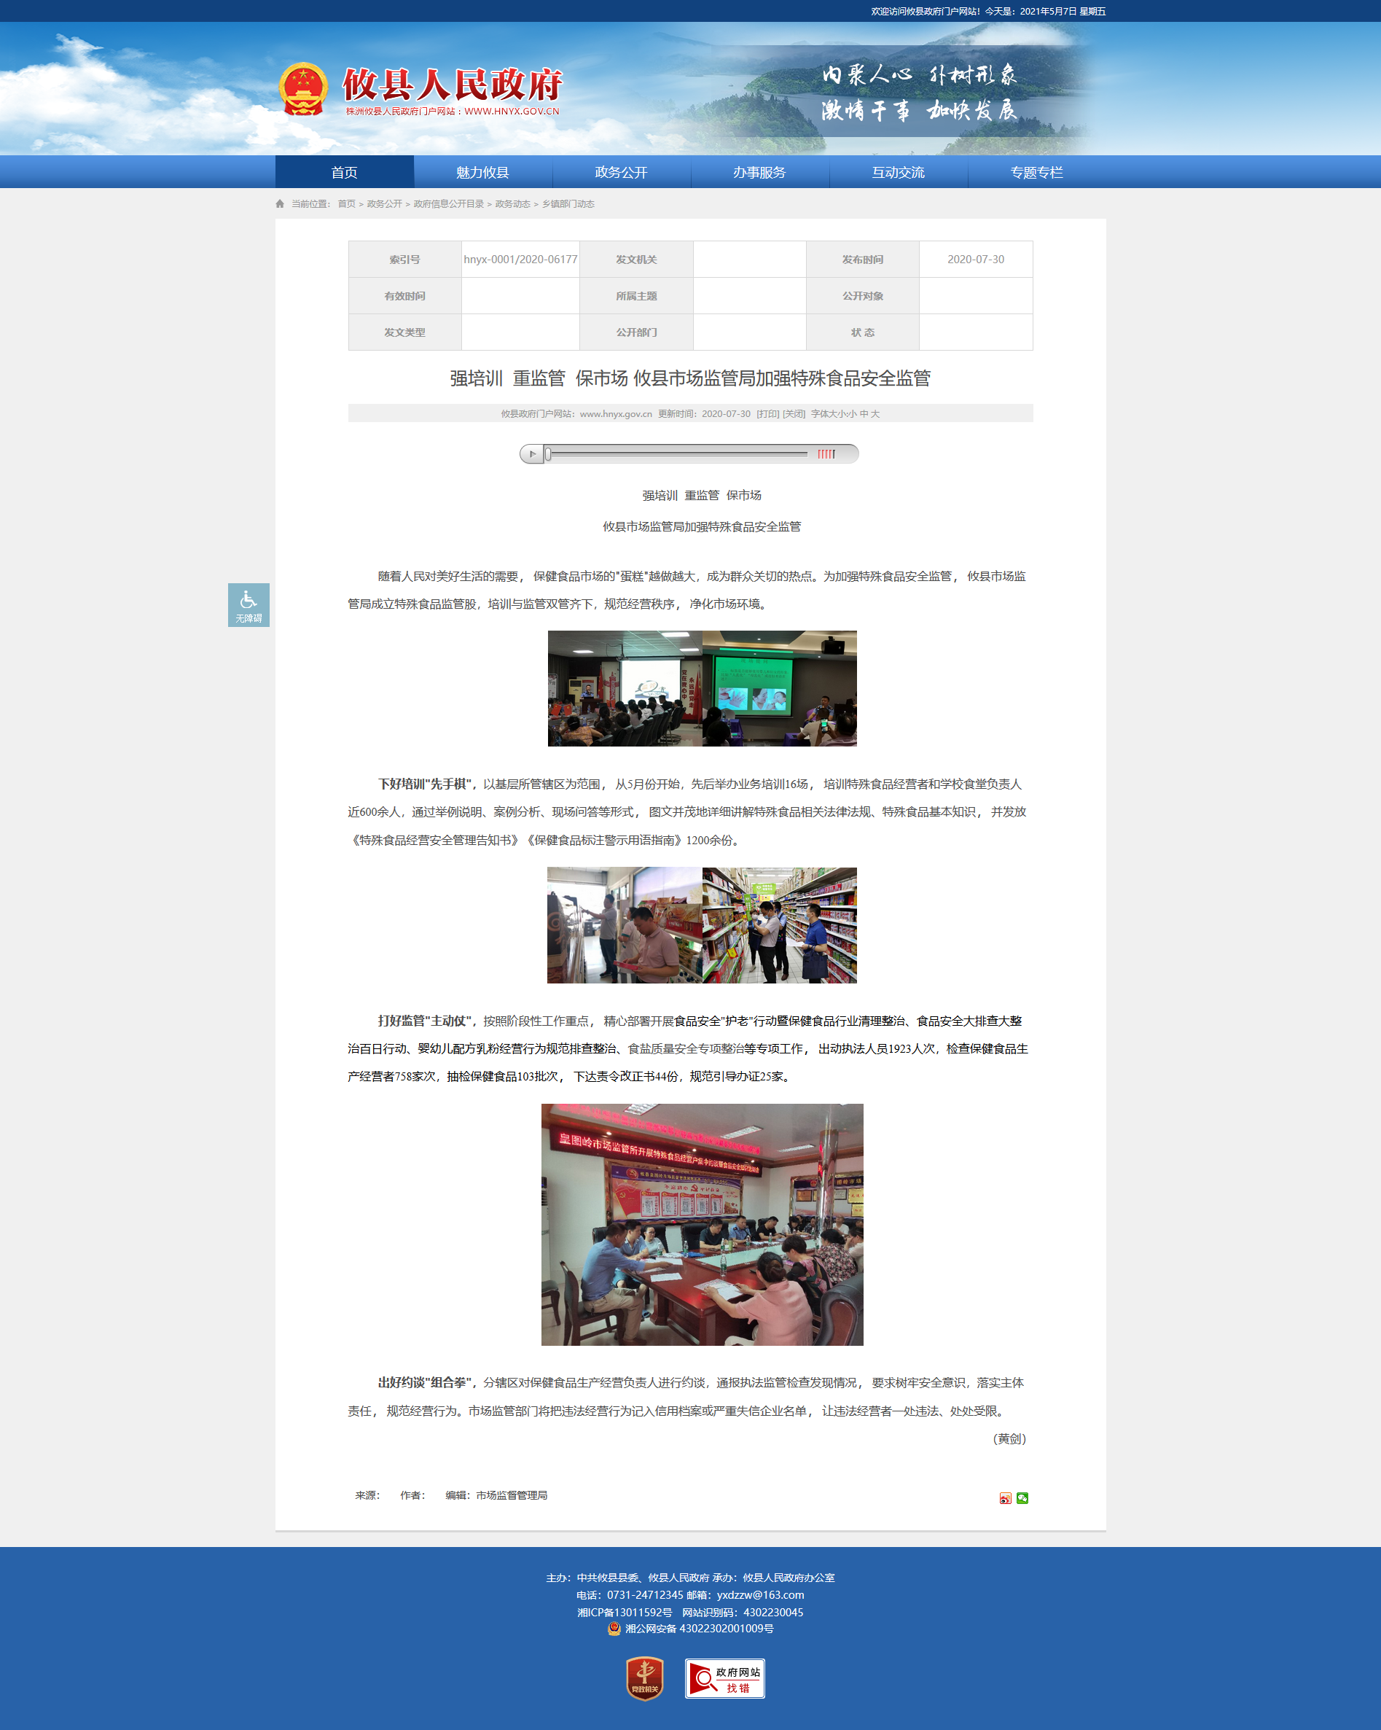Select the 互动交流 navigation item
This screenshot has height=1730, width=1381.
[899, 173]
